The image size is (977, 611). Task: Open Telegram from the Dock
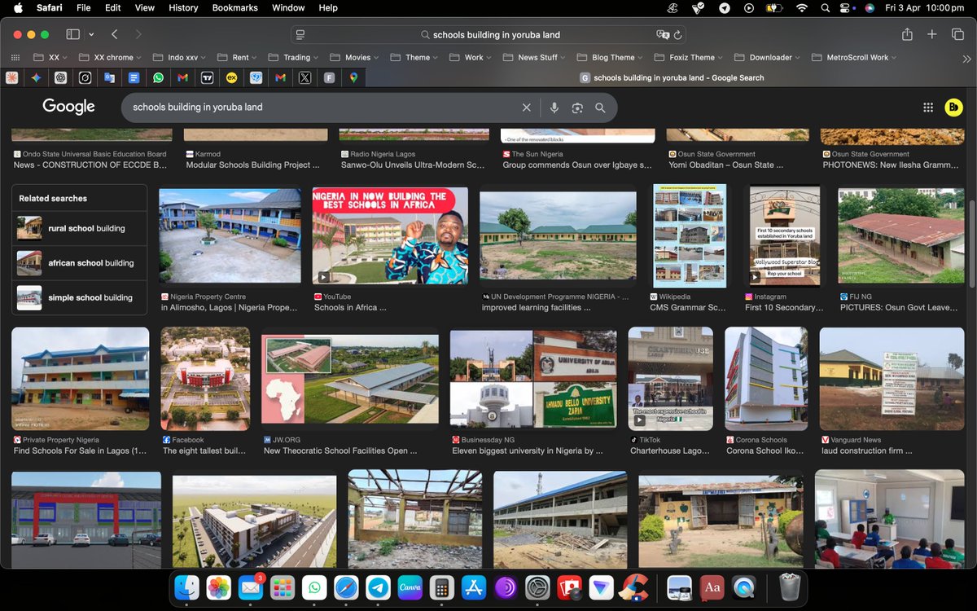coord(377,587)
